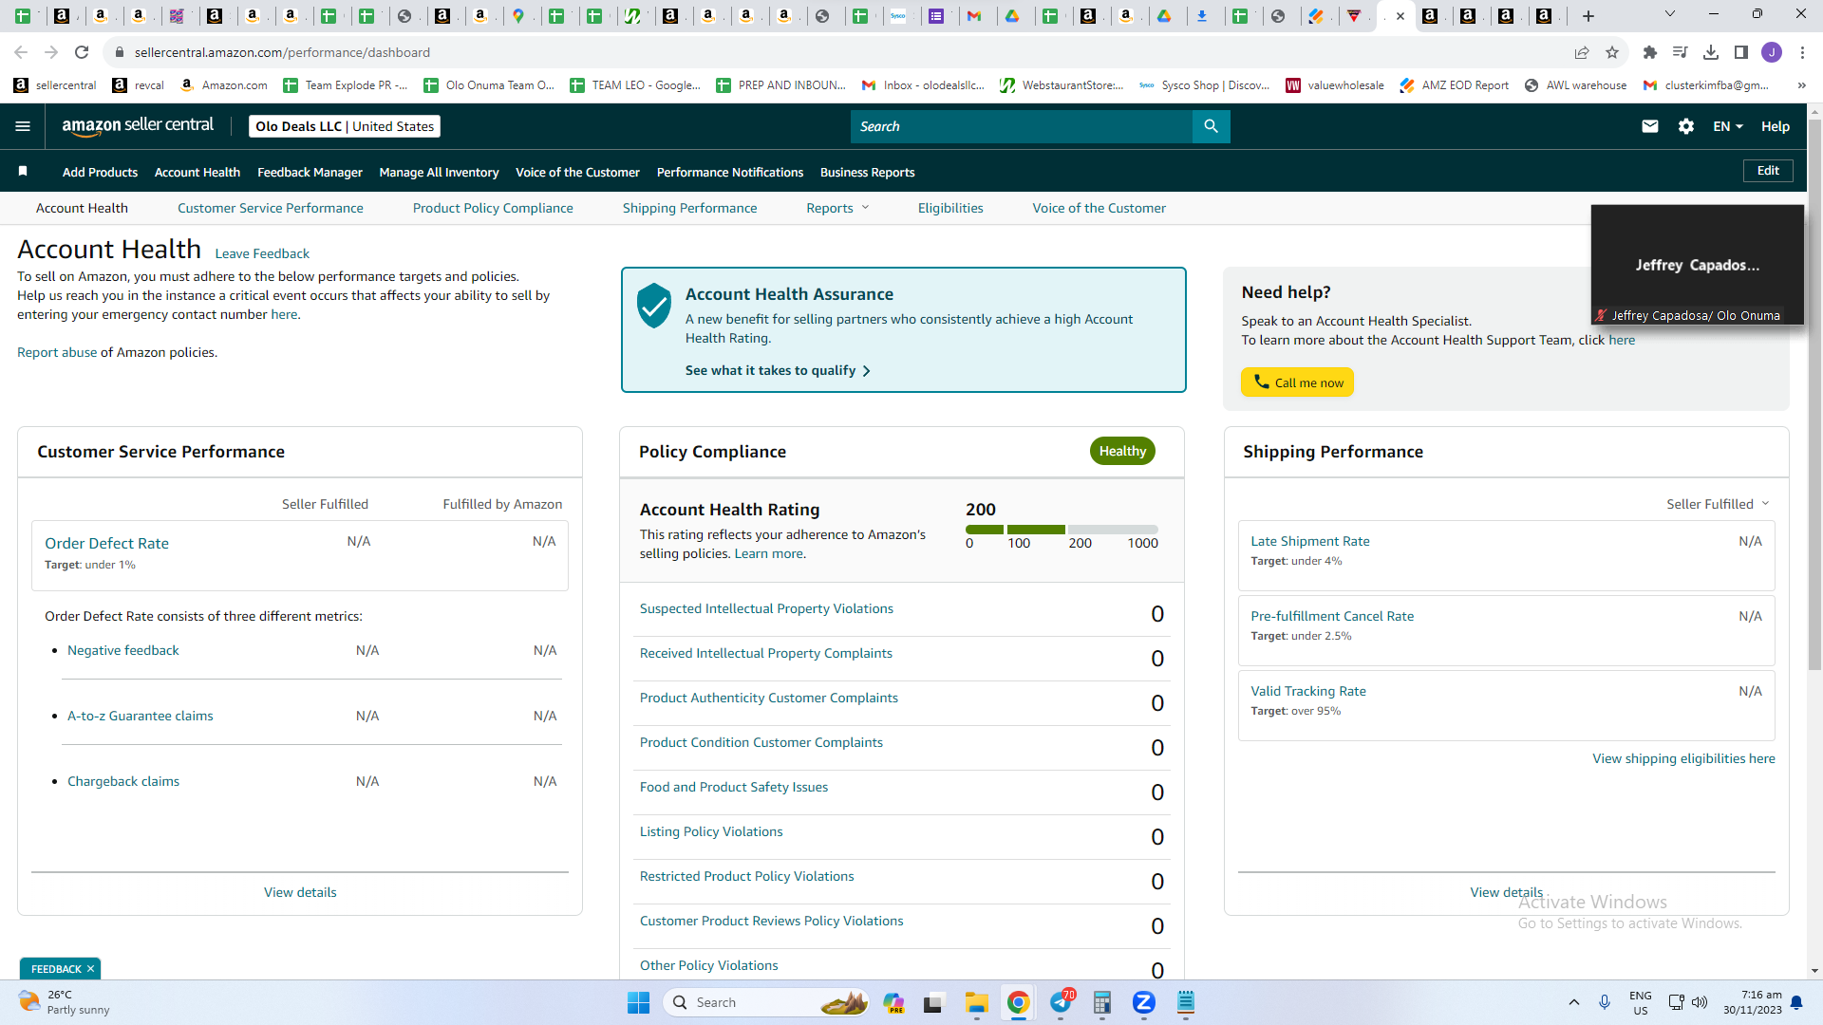Open Voice of the Customer sub-tab
This screenshot has width=1823, height=1025.
point(1099,208)
